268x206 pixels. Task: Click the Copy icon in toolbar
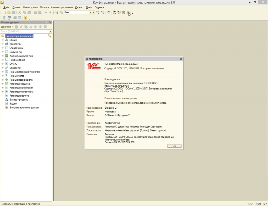[x=24, y=13]
